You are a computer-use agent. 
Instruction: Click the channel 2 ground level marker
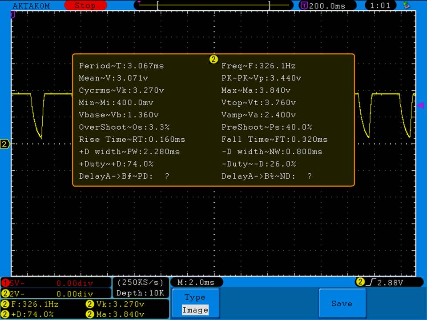pos(5,144)
